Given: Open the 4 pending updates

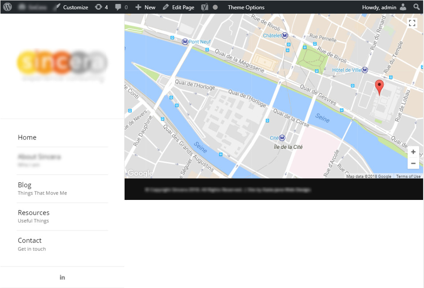Looking at the screenshot, I should (x=101, y=7).
